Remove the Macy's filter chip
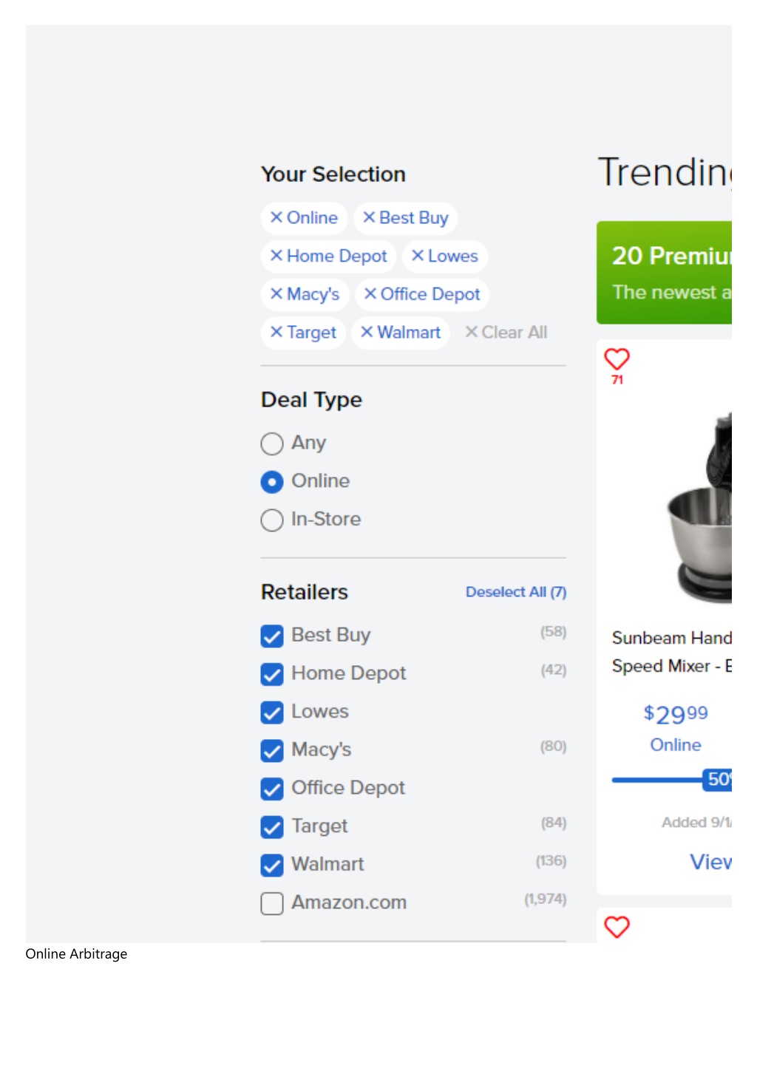The width and height of the screenshot is (757, 1071). pyautogui.click(x=305, y=294)
